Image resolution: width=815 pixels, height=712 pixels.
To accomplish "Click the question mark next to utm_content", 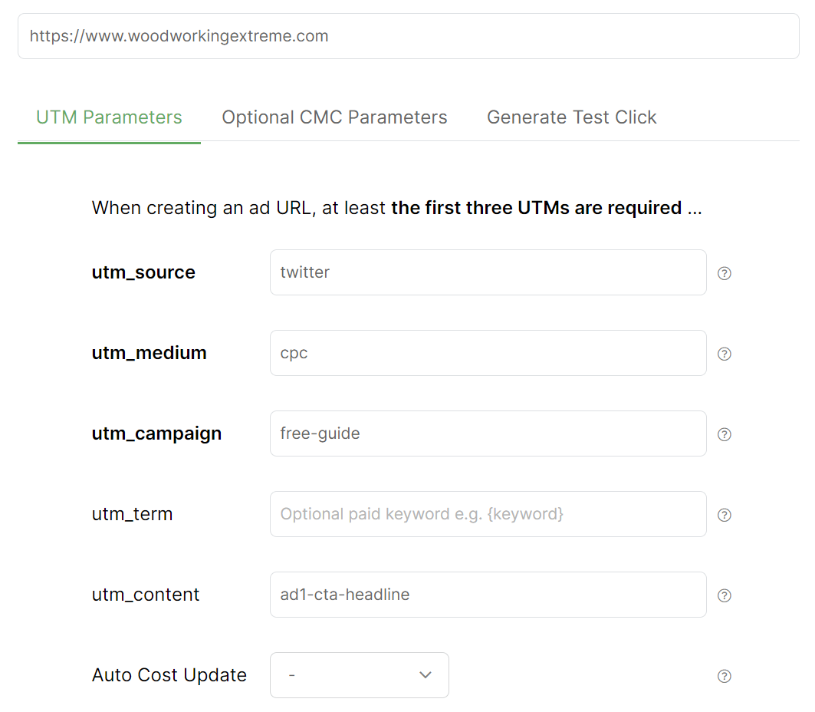I will [x=724, y=595].
